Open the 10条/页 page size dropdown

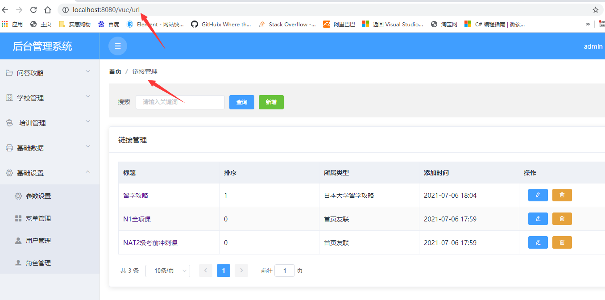168,271
